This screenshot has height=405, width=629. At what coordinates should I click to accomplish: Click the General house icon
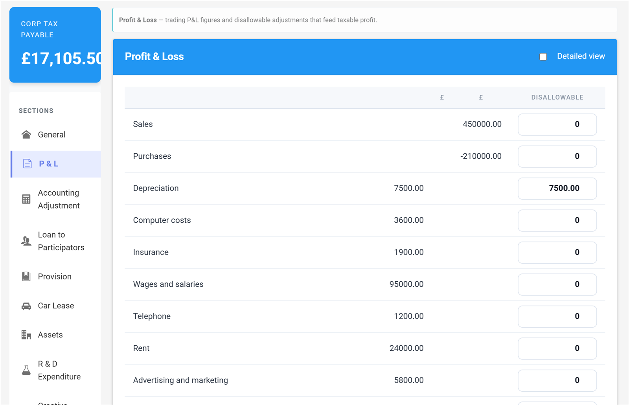(x=26, y=135)
